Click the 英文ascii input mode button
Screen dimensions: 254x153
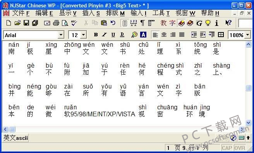[15, 138]
